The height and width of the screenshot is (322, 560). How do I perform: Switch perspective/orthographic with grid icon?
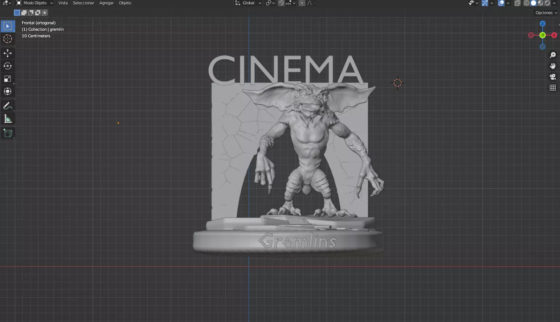pos(553,88)
